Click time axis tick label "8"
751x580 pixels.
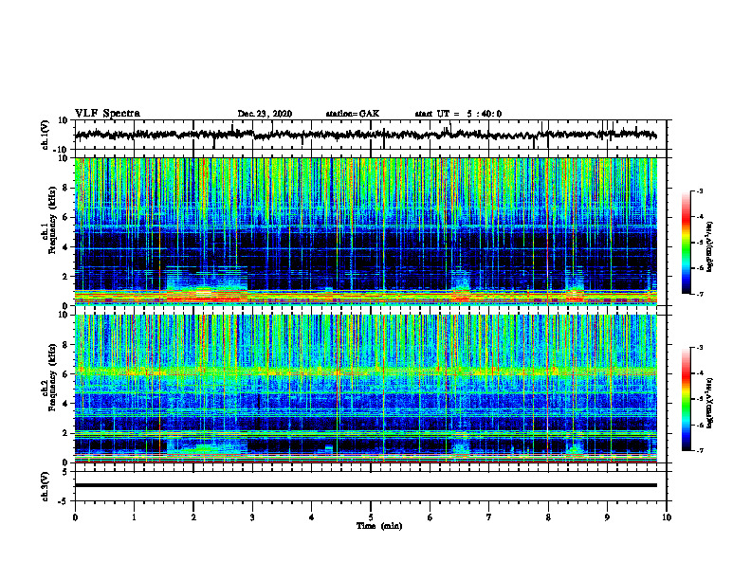point(548,517)
